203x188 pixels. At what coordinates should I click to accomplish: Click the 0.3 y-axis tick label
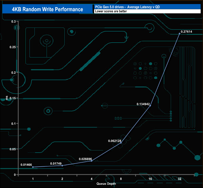click(x=13, y=22)
